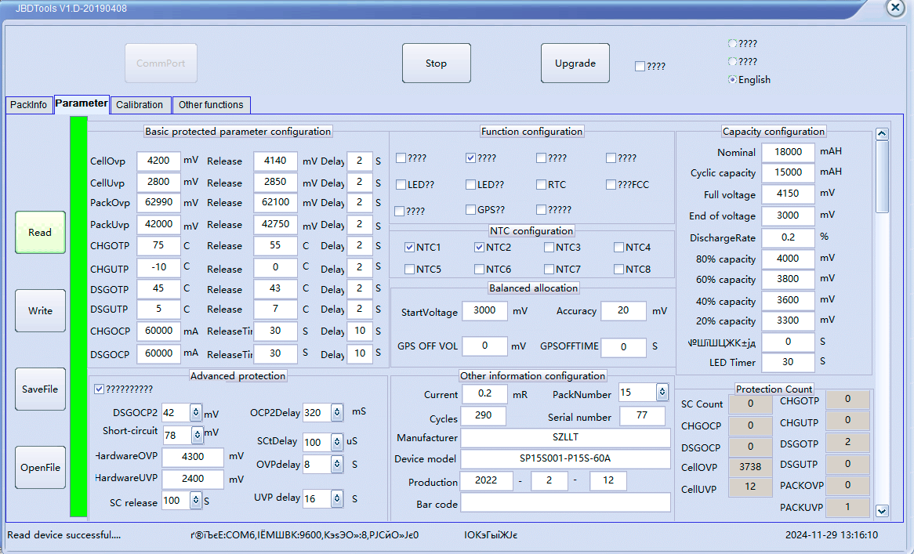Enable the NTC6 checkbox
The image size is (914, 554).
tap(479, 269)
